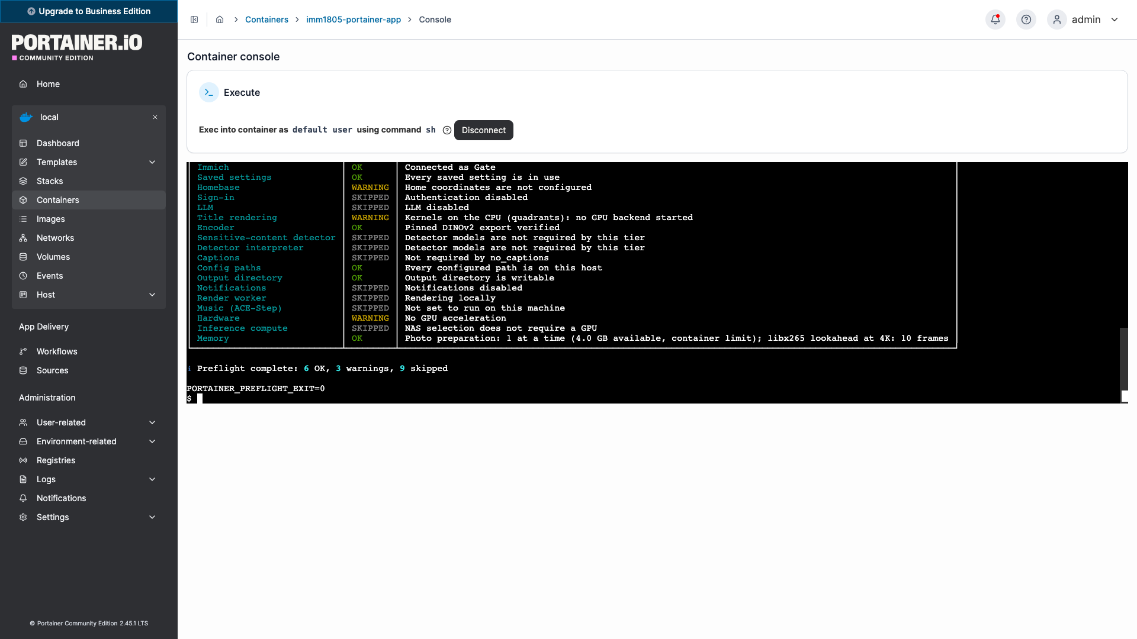Click the Sources database icon
This screenshot has height=639, width=1137.
[23, 370]
